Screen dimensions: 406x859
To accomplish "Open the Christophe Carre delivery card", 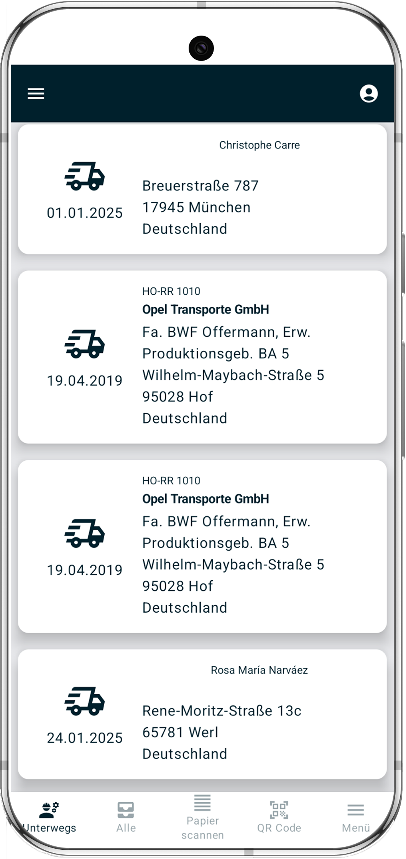I will pyautogui.click(x=259, y=145).
